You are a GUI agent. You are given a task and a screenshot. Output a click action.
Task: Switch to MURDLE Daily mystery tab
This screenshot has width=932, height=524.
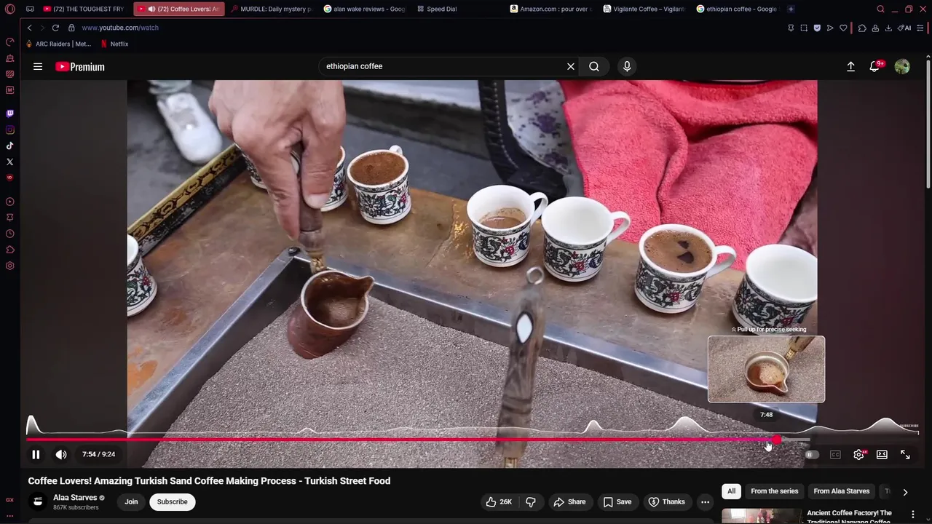(x=271, y=9)
